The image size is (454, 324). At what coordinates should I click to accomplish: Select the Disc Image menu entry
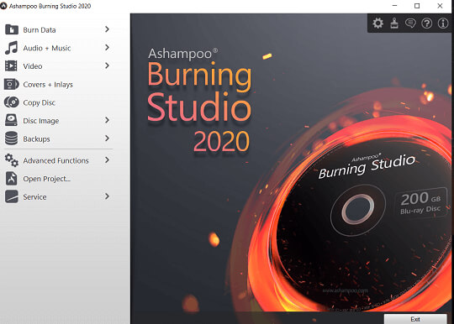58,120
